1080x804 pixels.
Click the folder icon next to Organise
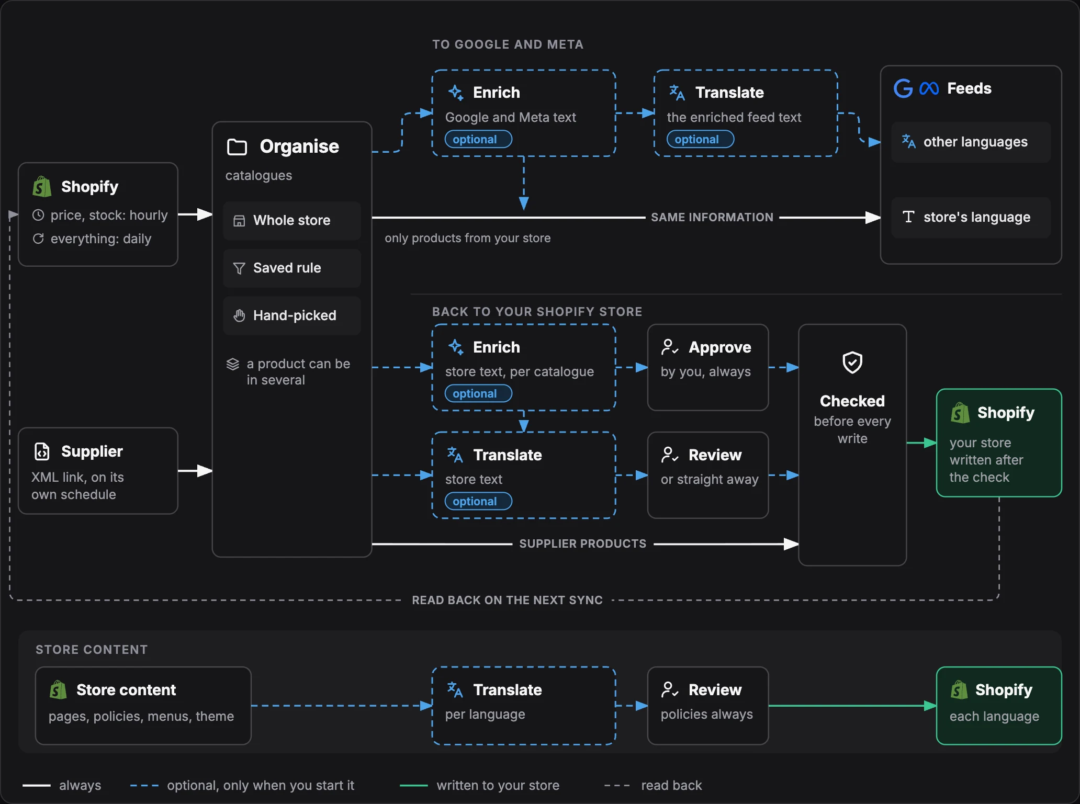[x=237, y=147]
